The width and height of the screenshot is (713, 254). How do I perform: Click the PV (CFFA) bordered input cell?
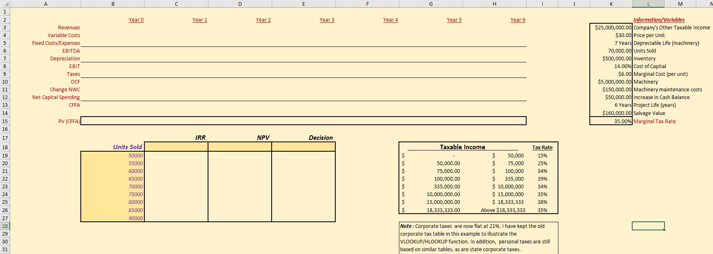pos(303,121)
